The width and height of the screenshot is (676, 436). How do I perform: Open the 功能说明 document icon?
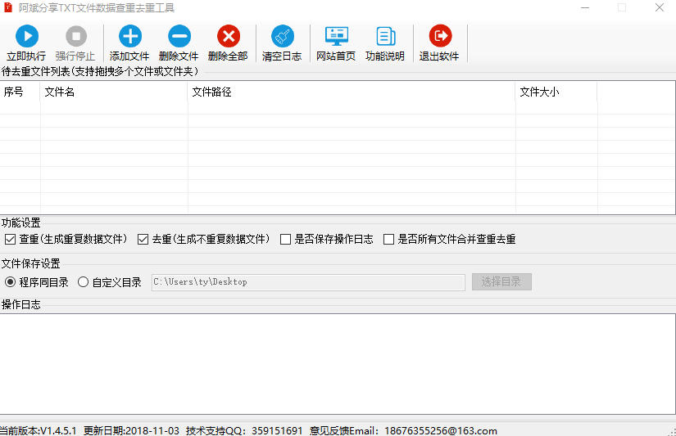385,36
